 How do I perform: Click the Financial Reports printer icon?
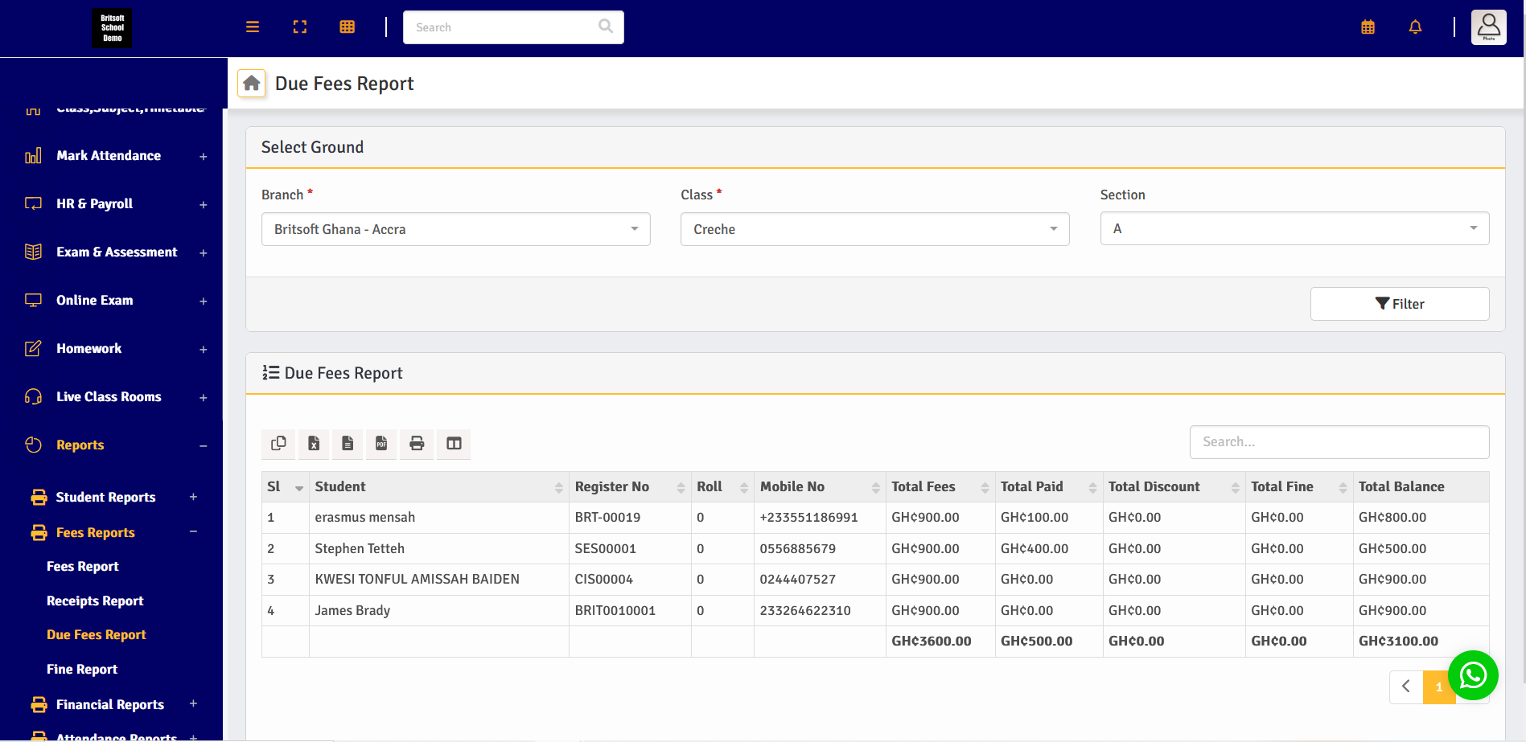[39, 705]
